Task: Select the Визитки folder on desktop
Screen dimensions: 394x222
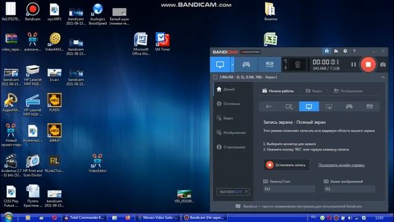Action: tap(271, 12)
